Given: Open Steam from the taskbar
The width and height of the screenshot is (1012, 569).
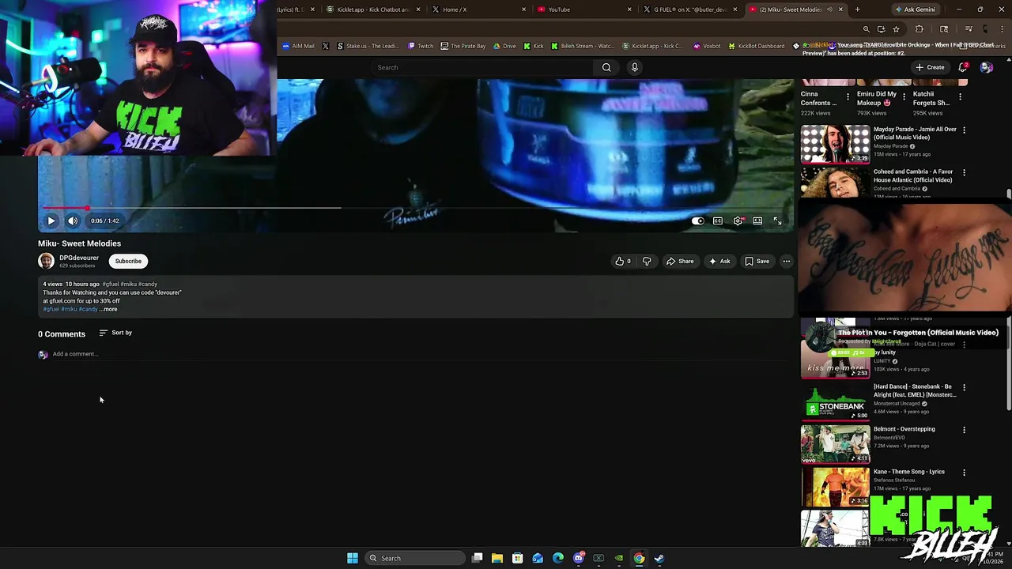Looking at the screenshot, I should click(x=659, y=558).
